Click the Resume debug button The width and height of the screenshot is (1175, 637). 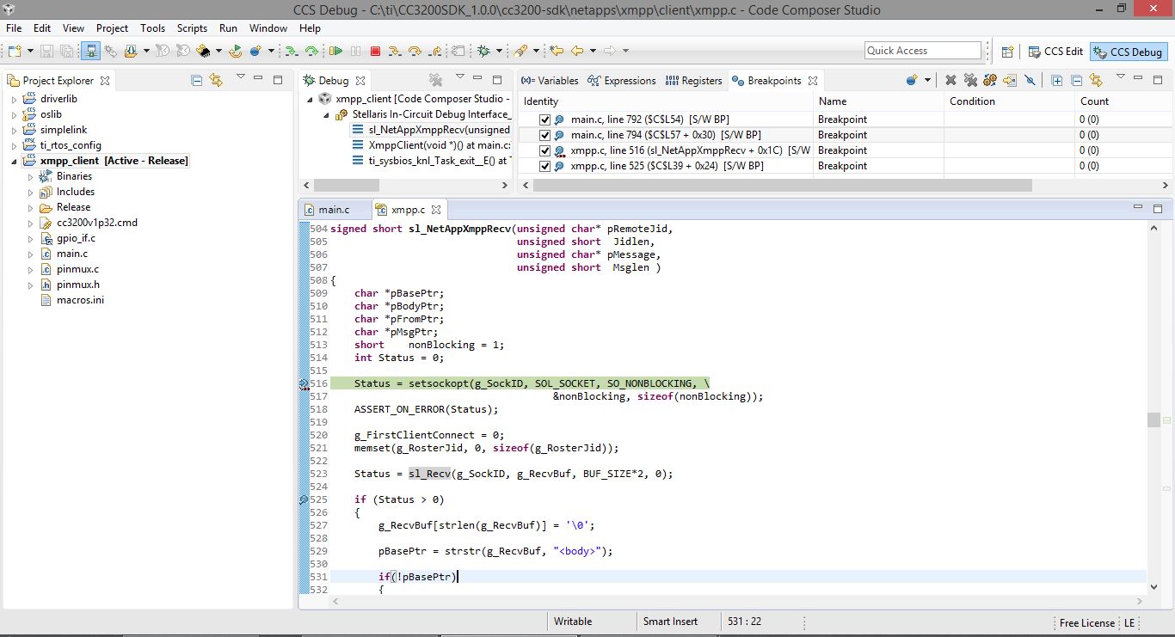pyautogui.click(x=336, y=52)
